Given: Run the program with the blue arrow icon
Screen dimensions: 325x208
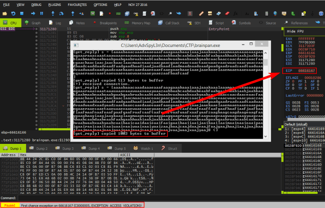Looking at the screenshot, I should tap(33, 14).
